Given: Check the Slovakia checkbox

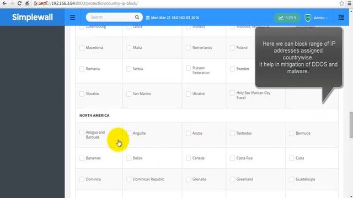Looking at the screenshot, I should (x=82, y=94).
